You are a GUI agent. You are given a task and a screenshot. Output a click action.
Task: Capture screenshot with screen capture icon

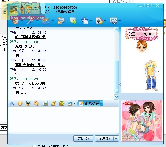tap(70, 103)
